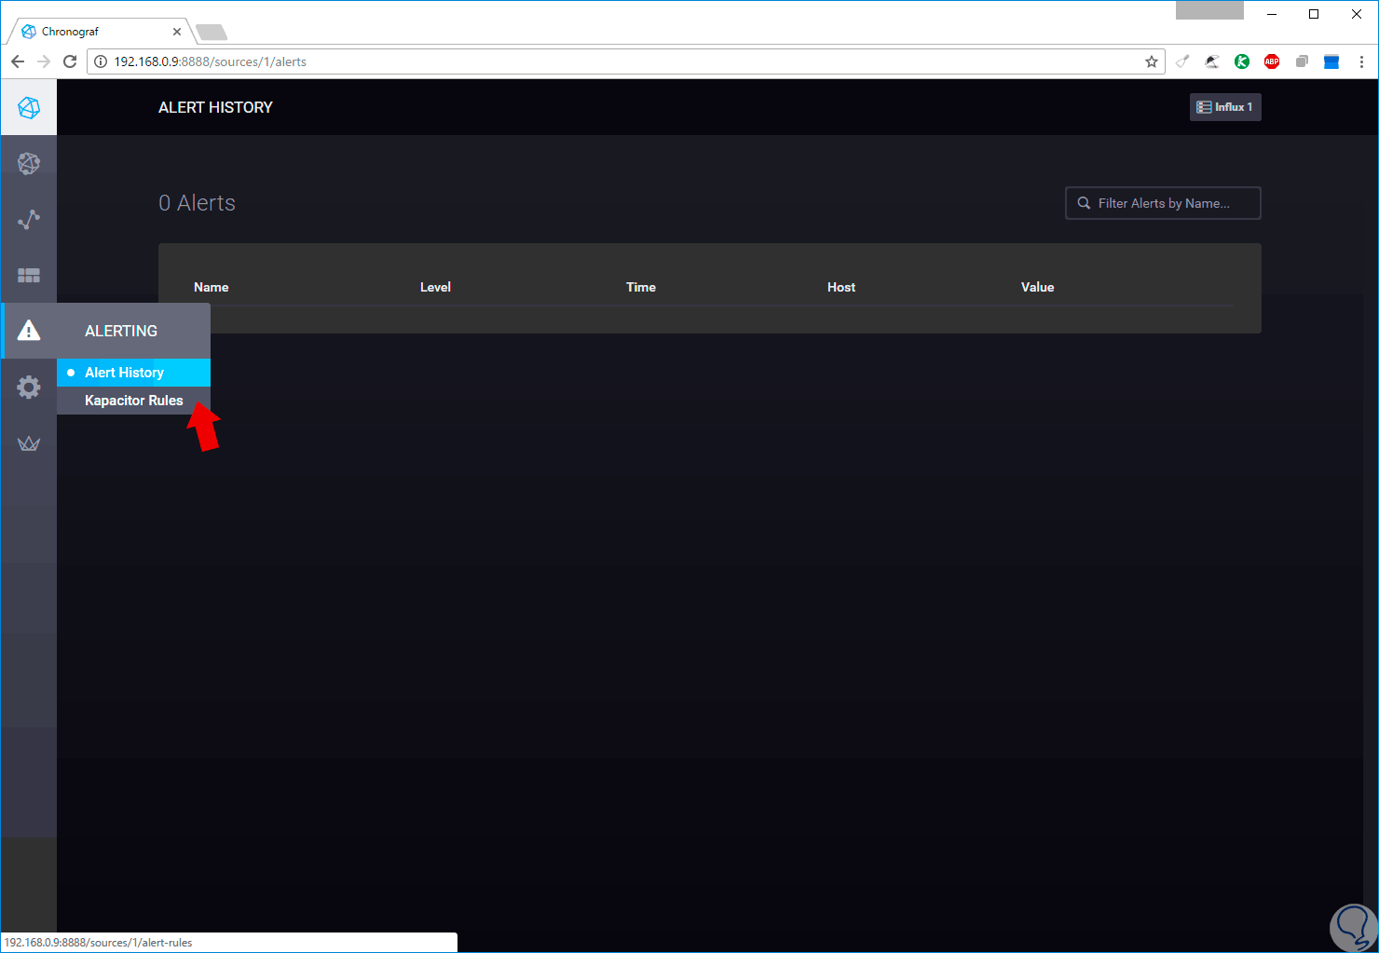Click the browser forward arrow
Viewport: 1379px width, 953px height.
(x=44, y=61)
